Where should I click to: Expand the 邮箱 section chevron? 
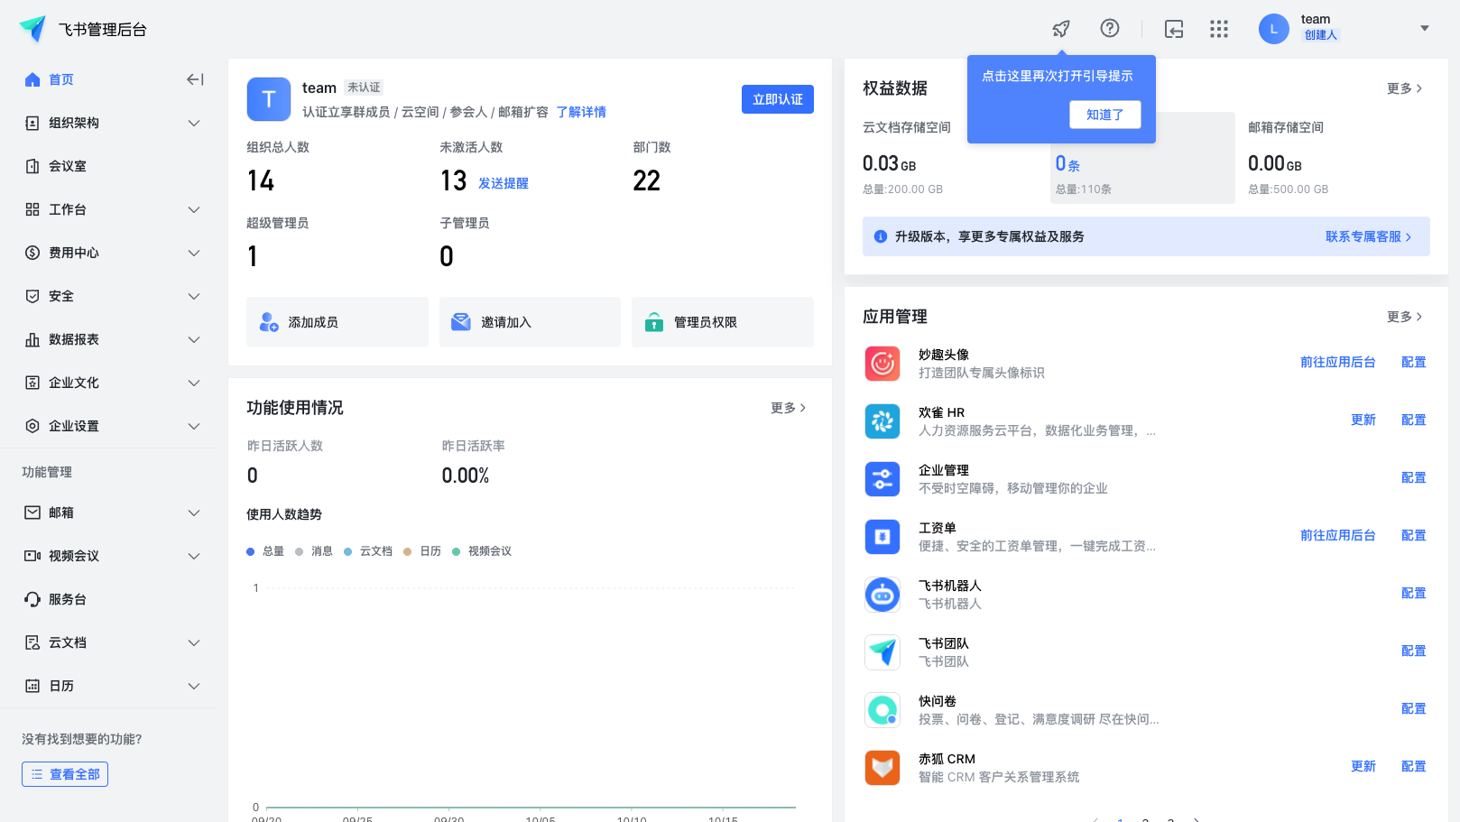coord(194,513)
